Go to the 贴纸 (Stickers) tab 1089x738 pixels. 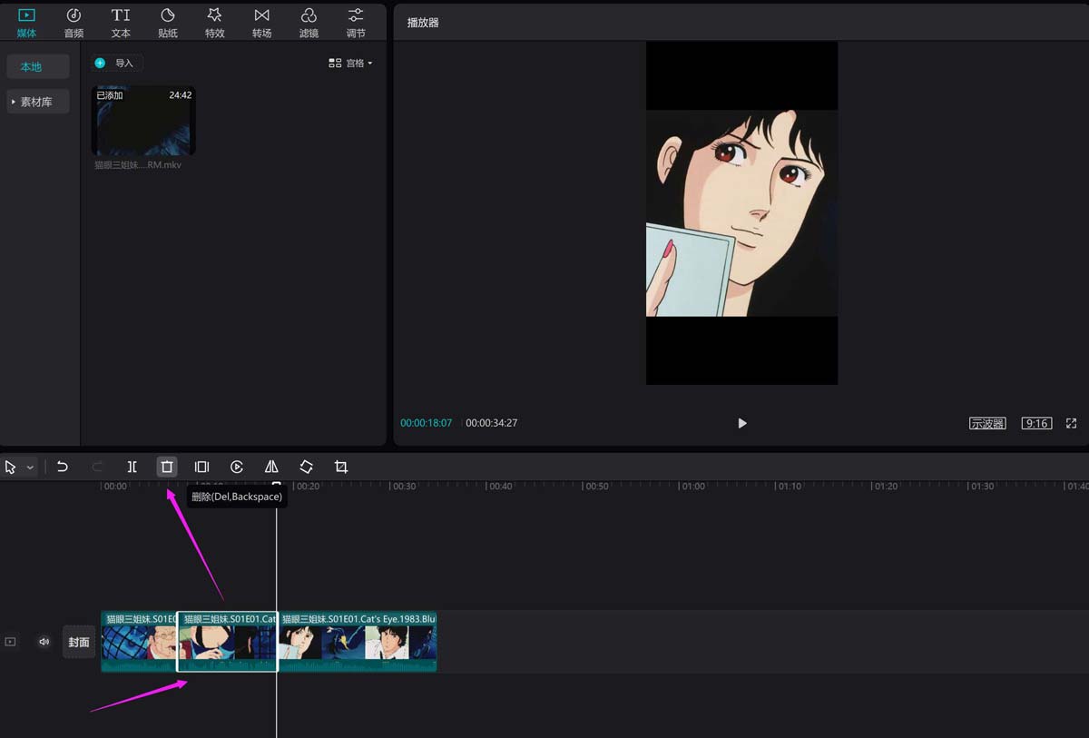pos(168,23)
